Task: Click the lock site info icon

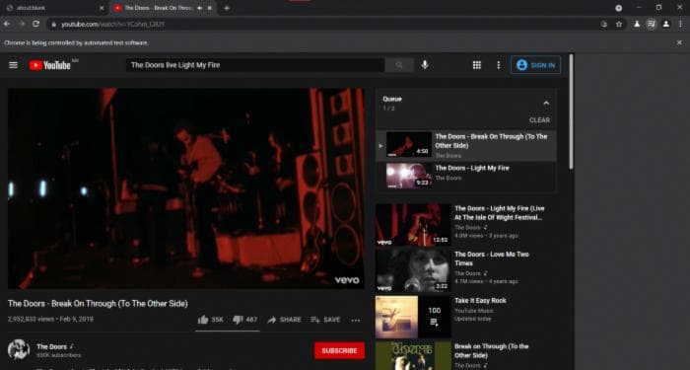Action: click(x=53, y=25)
